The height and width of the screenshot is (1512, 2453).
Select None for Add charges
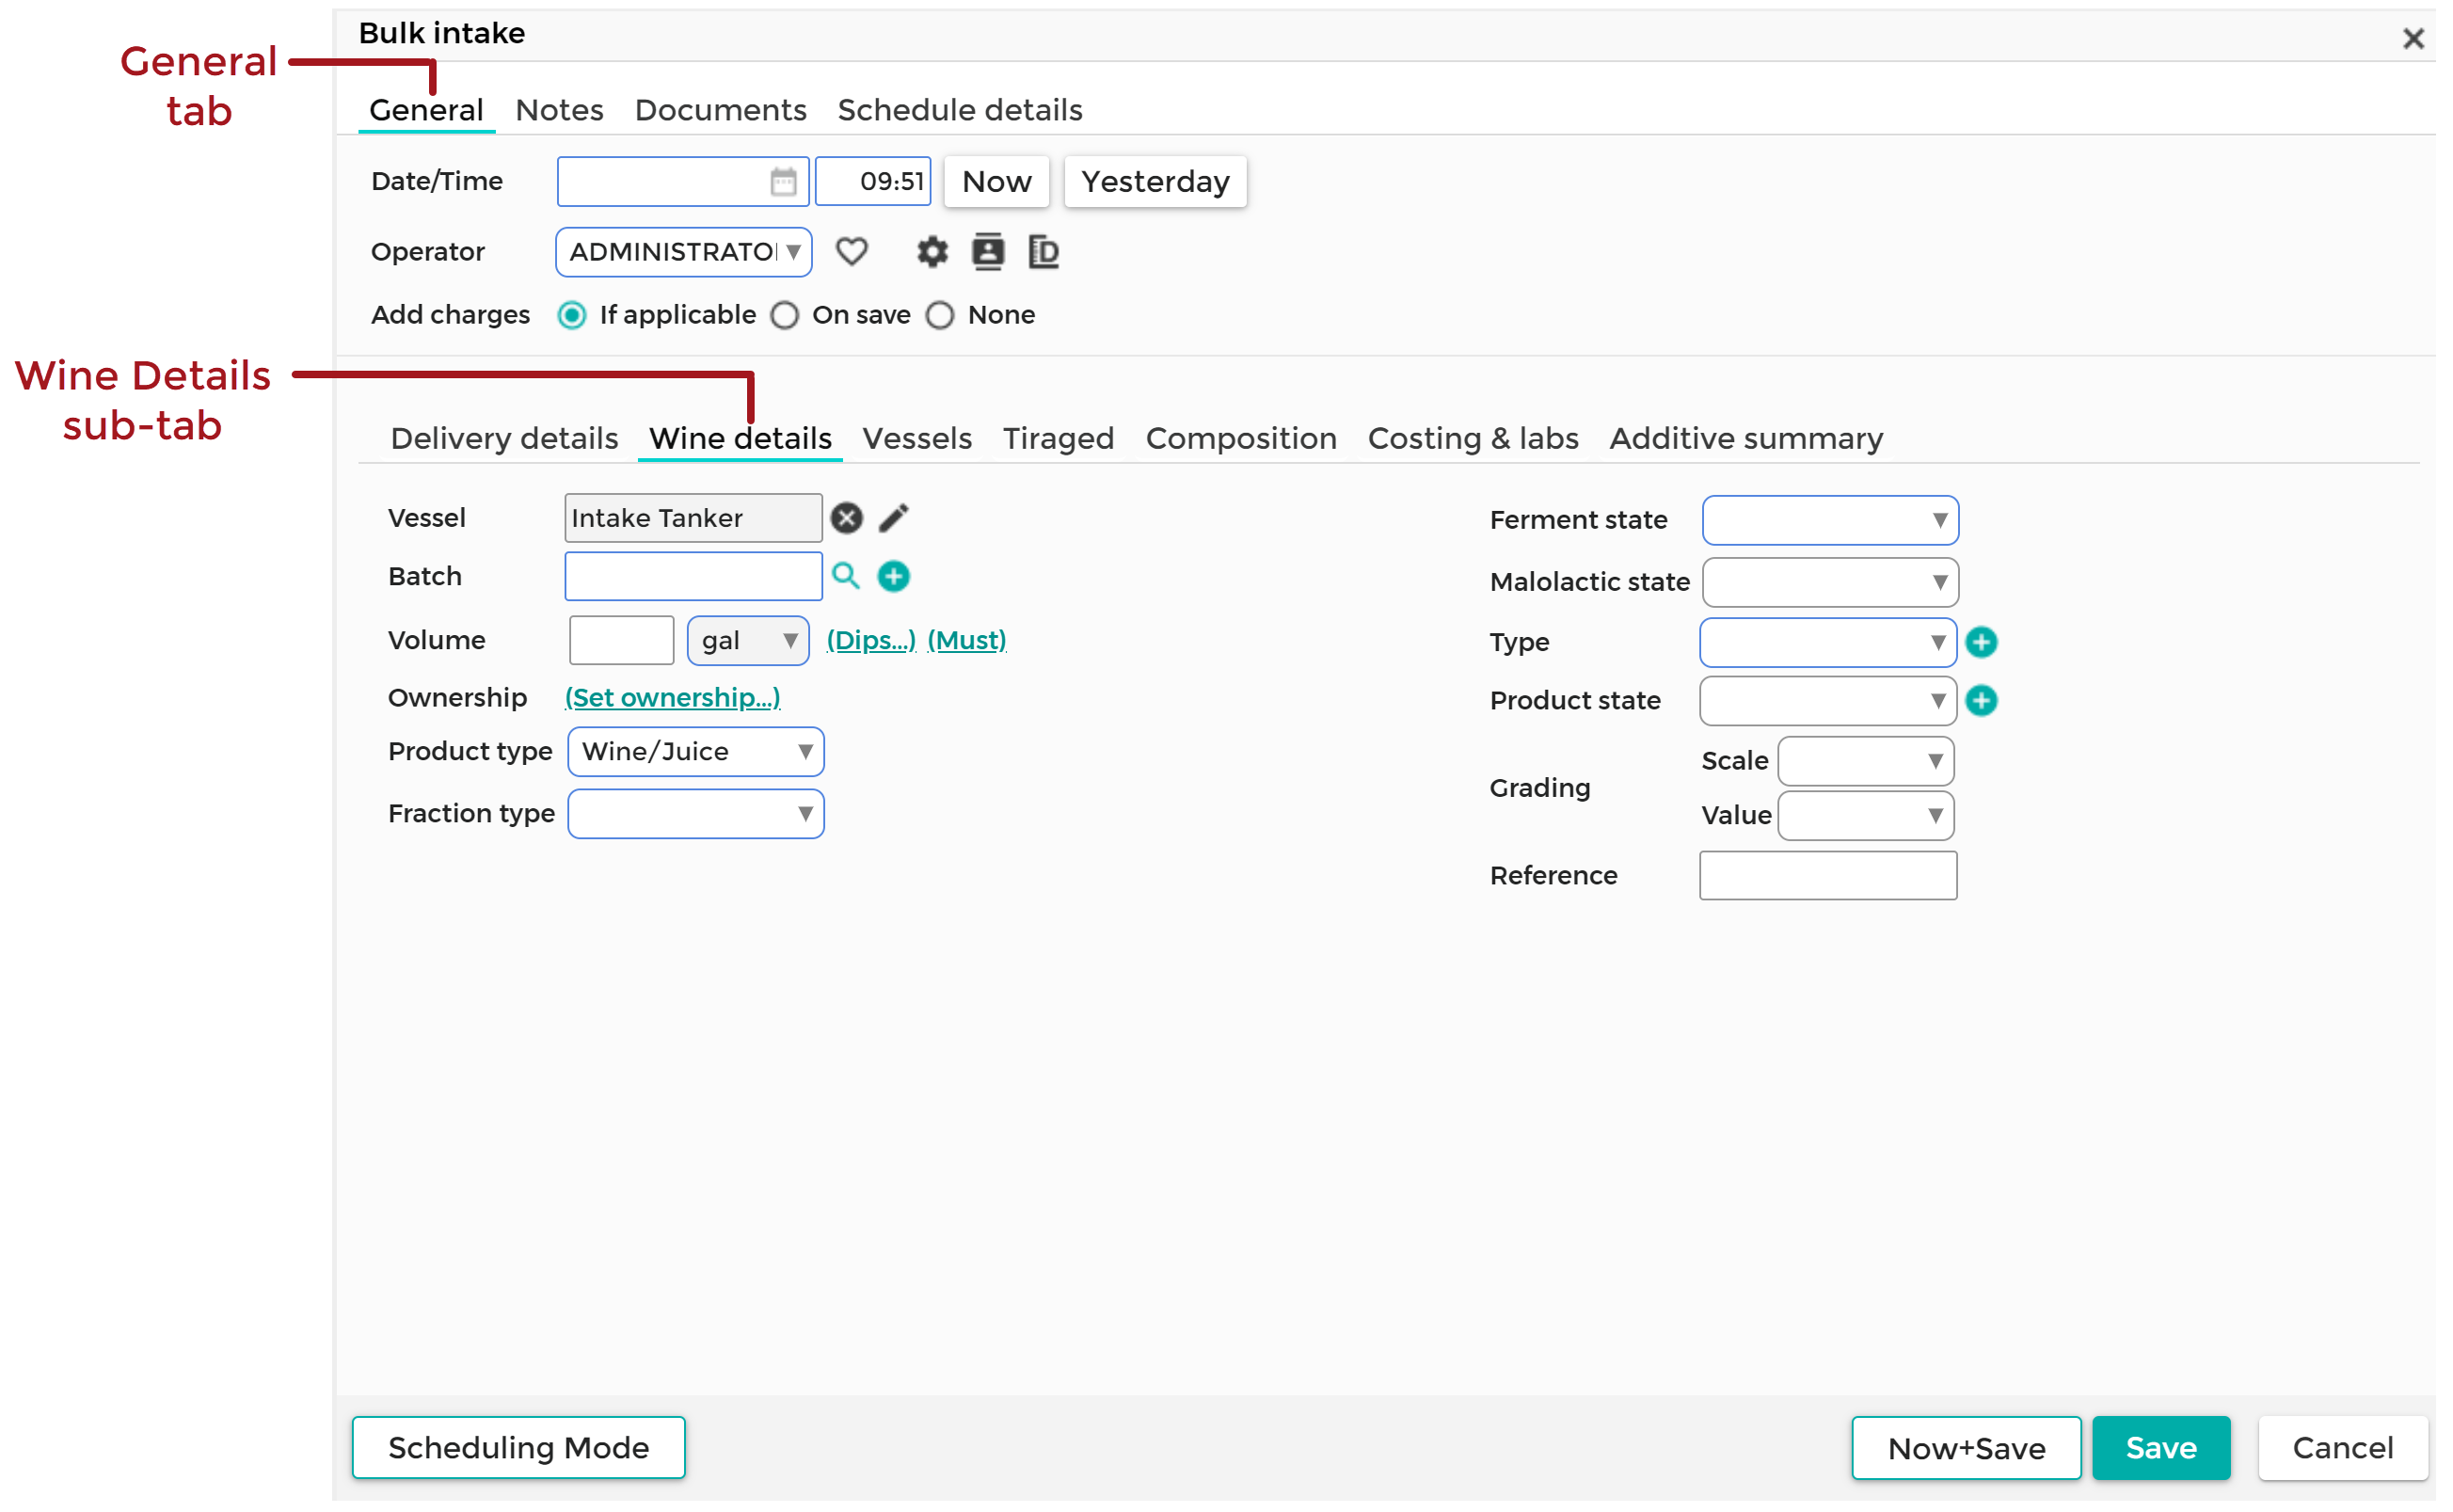click(x=940, y=315)
